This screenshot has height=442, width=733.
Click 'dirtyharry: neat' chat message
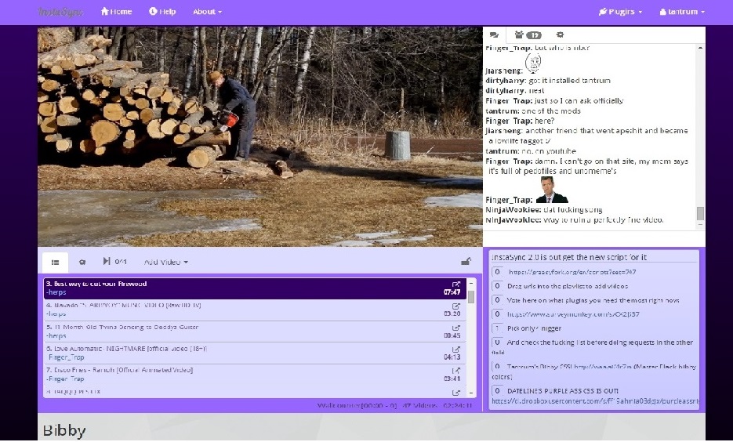tap(515, 91)
